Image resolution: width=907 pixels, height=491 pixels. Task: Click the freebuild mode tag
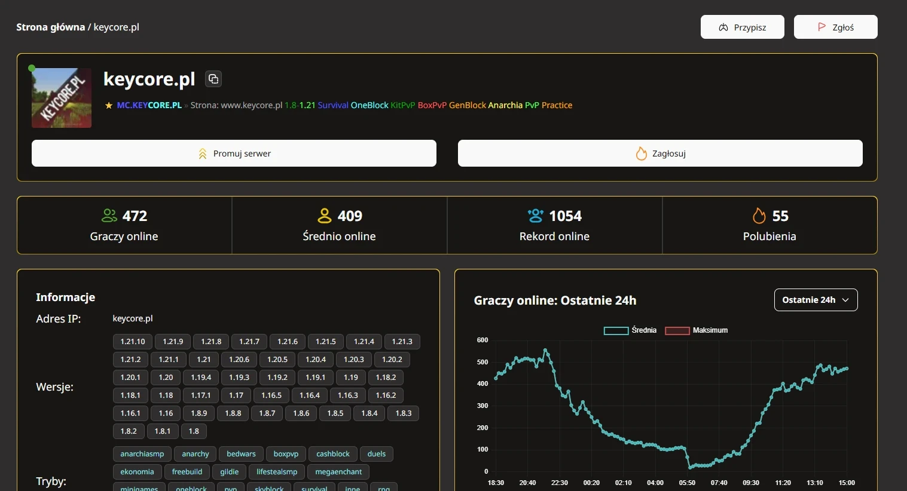point(187,472)
